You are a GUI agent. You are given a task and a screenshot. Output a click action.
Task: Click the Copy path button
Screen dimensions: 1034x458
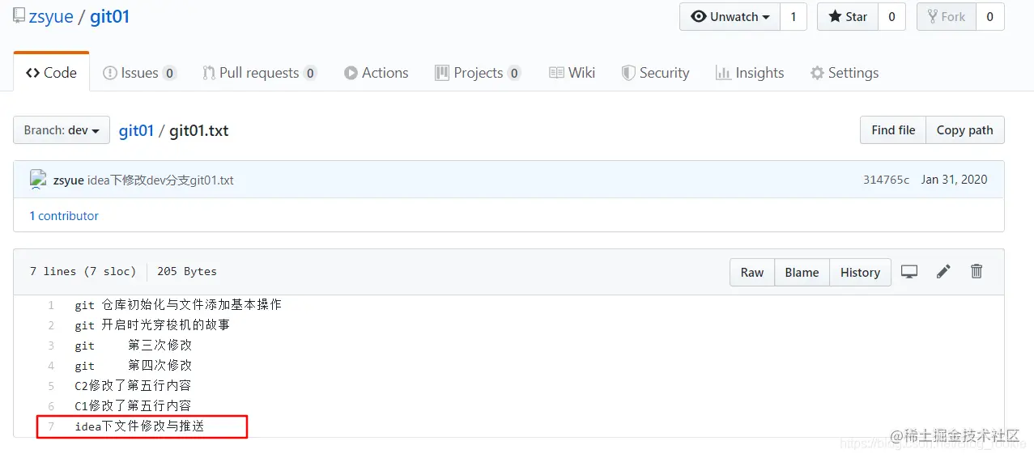(x=965, y=130)
